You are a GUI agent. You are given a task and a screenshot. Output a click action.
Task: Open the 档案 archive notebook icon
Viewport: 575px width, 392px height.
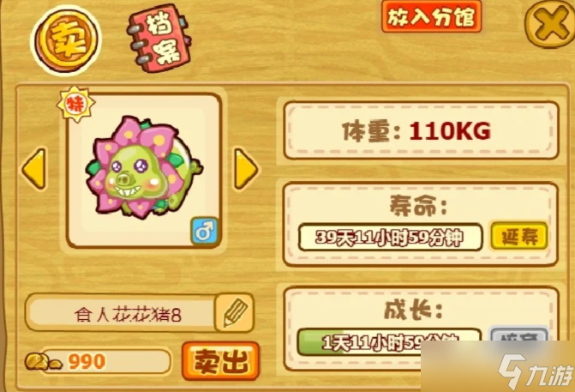click(159, 38)
